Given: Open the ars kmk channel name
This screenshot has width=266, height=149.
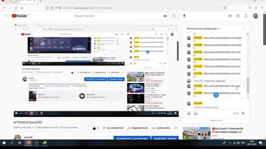Looking at the screenshot, I should [x=28, y=137].
